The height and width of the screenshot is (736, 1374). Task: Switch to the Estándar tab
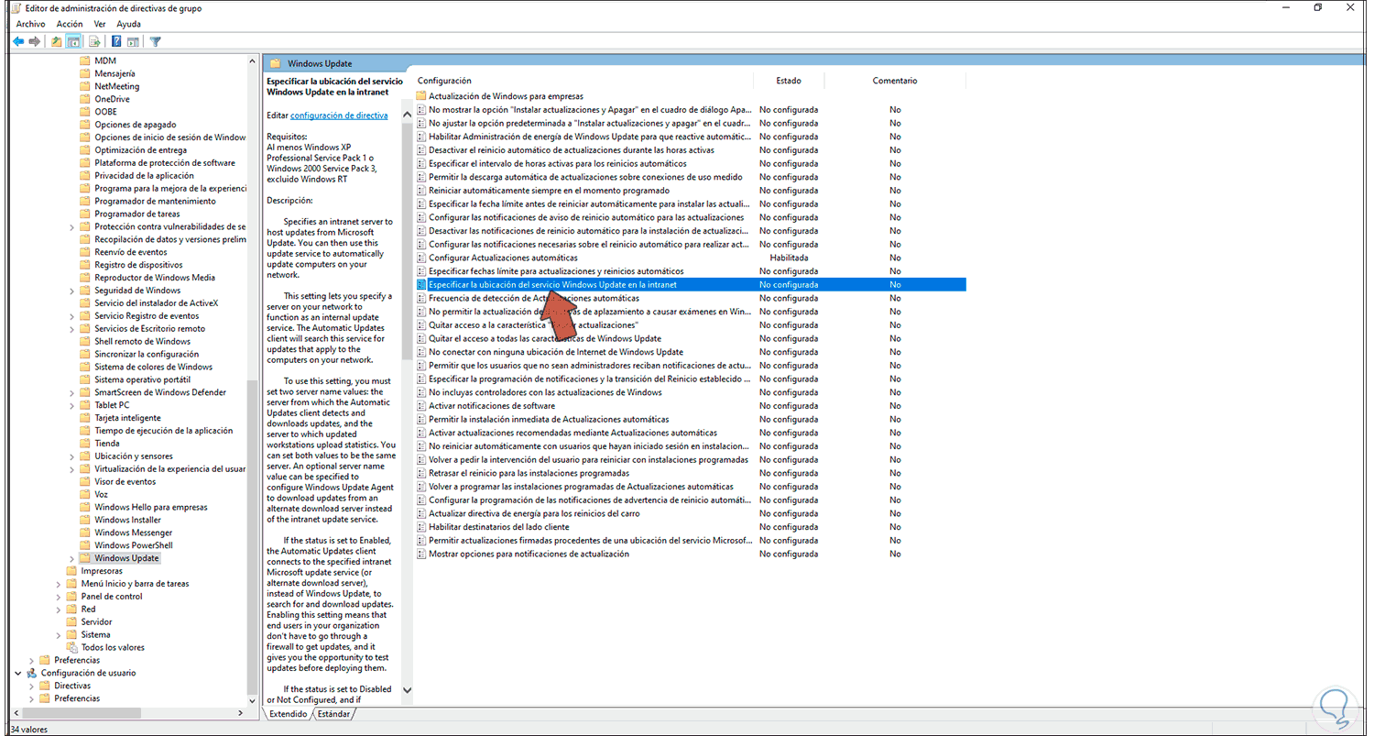coord(333,714)
